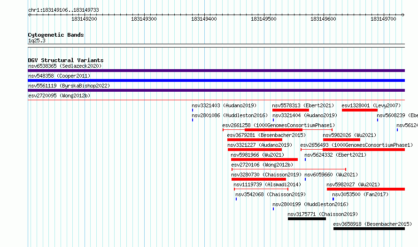The height and width of the screenshot is (247, 418).
Task: Click the blue marker under nsv2801086
Action: coord(193,120)
